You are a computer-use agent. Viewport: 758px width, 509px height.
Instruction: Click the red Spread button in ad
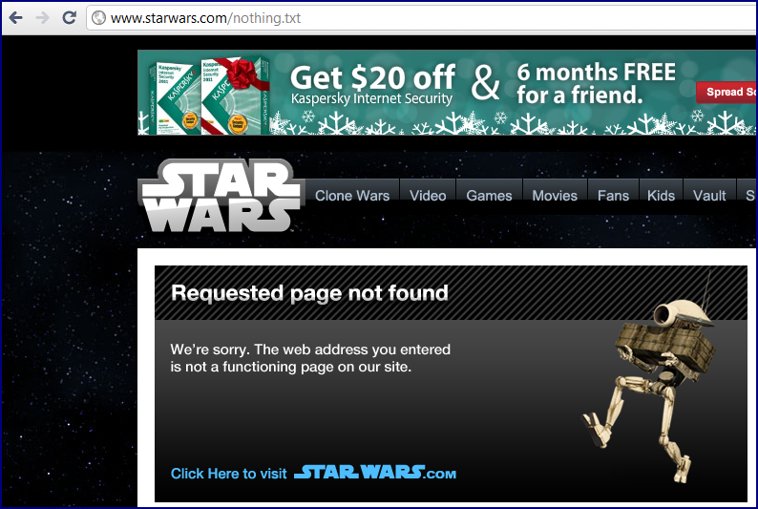click(x=726, y=92)
